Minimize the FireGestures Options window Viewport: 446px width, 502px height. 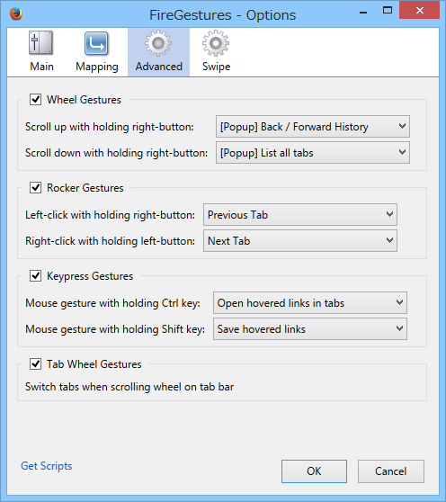[363, 13]
